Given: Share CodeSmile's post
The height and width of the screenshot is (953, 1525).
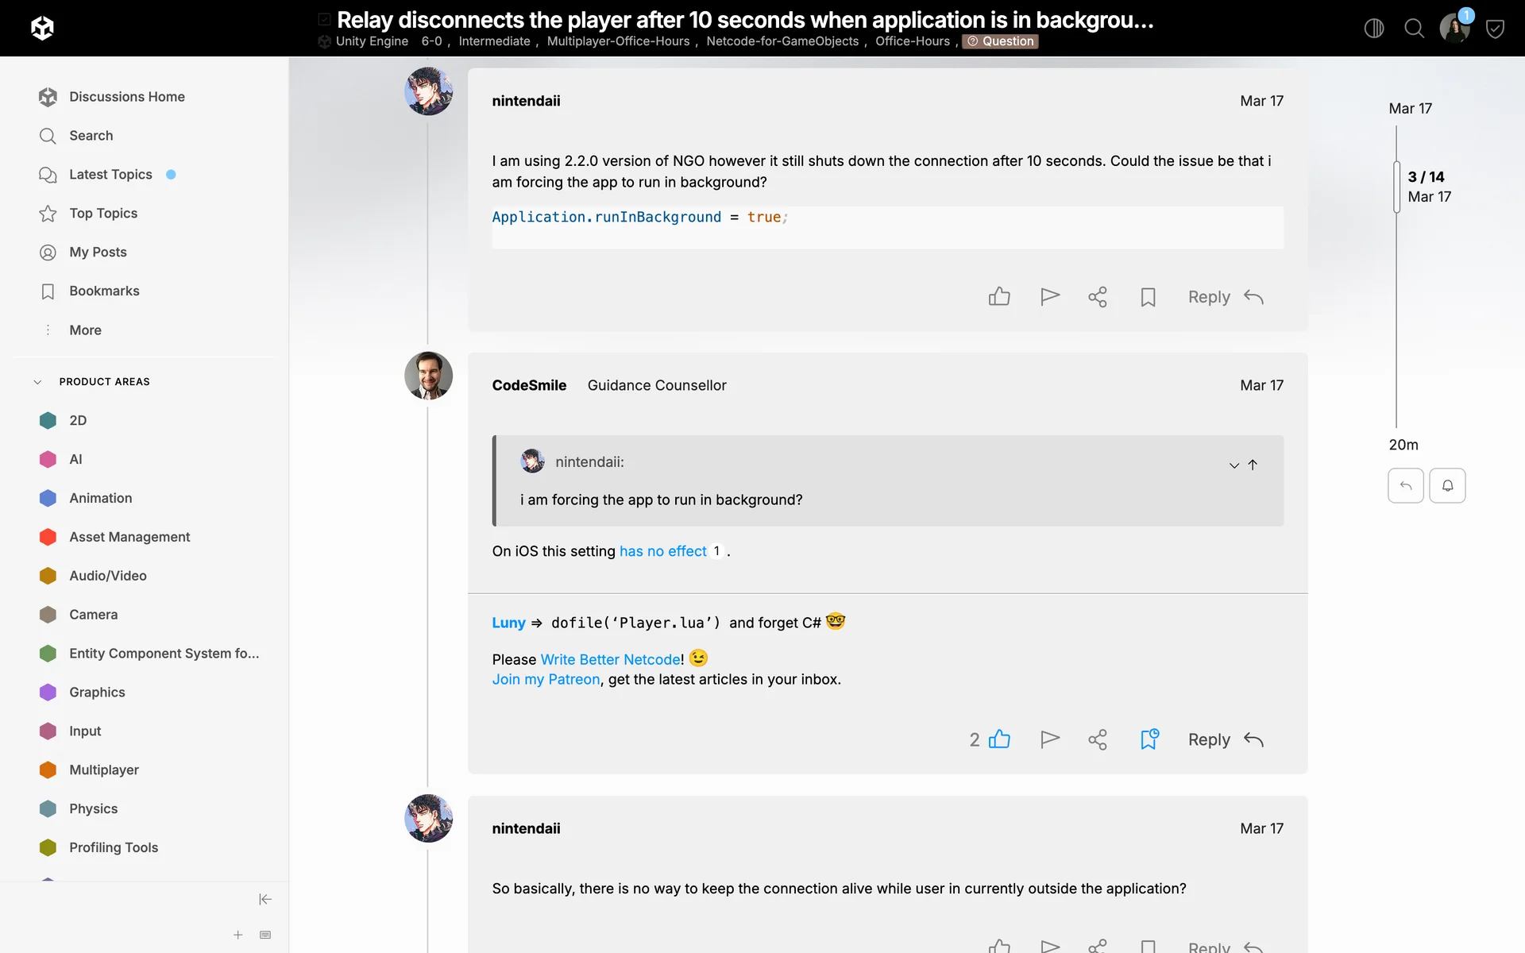Looking at the screenshot, I should 1098,739.
